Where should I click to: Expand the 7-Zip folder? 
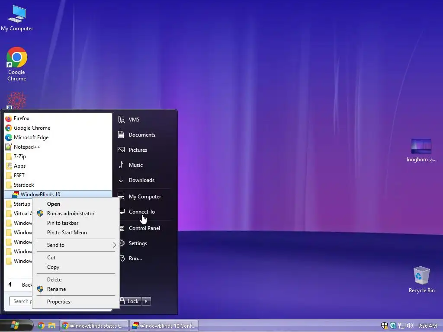(58, 156)
